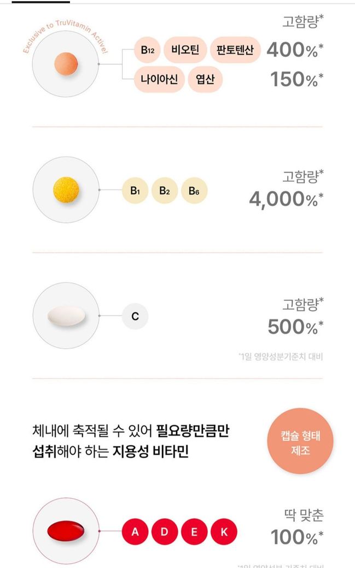Screen dimensions: 355x568
Task: Click the yellow round tablet icon
Action: pos(66,190)
